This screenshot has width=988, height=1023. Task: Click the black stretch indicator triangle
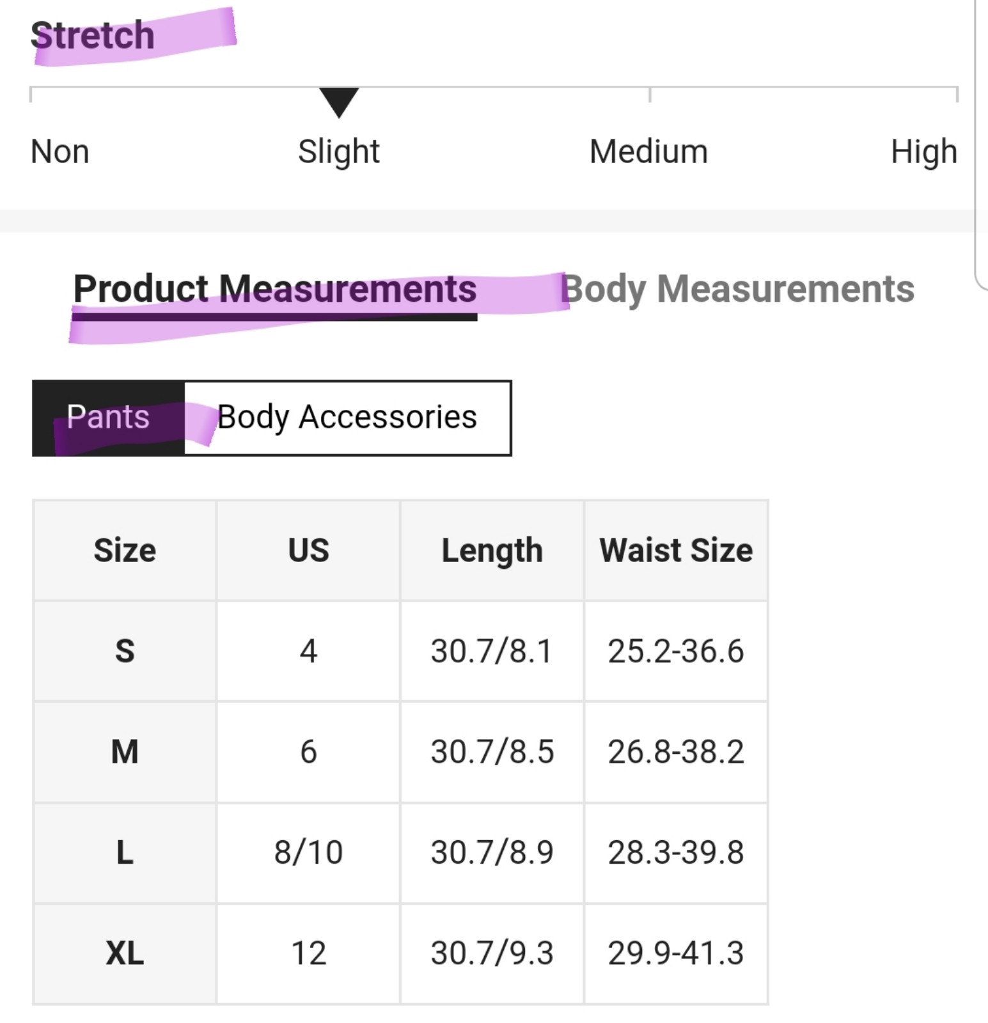coord(339,102)
